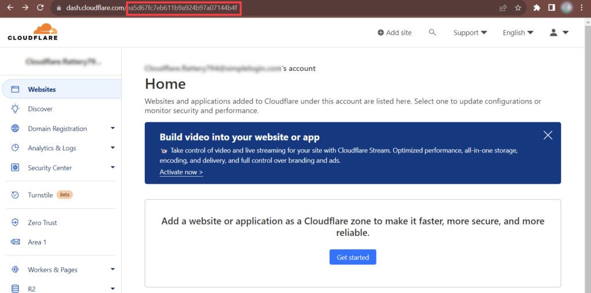Expand the R2 submenu arrow
Viewport: 591px width, 293px height.
click(x=113, y=288)
